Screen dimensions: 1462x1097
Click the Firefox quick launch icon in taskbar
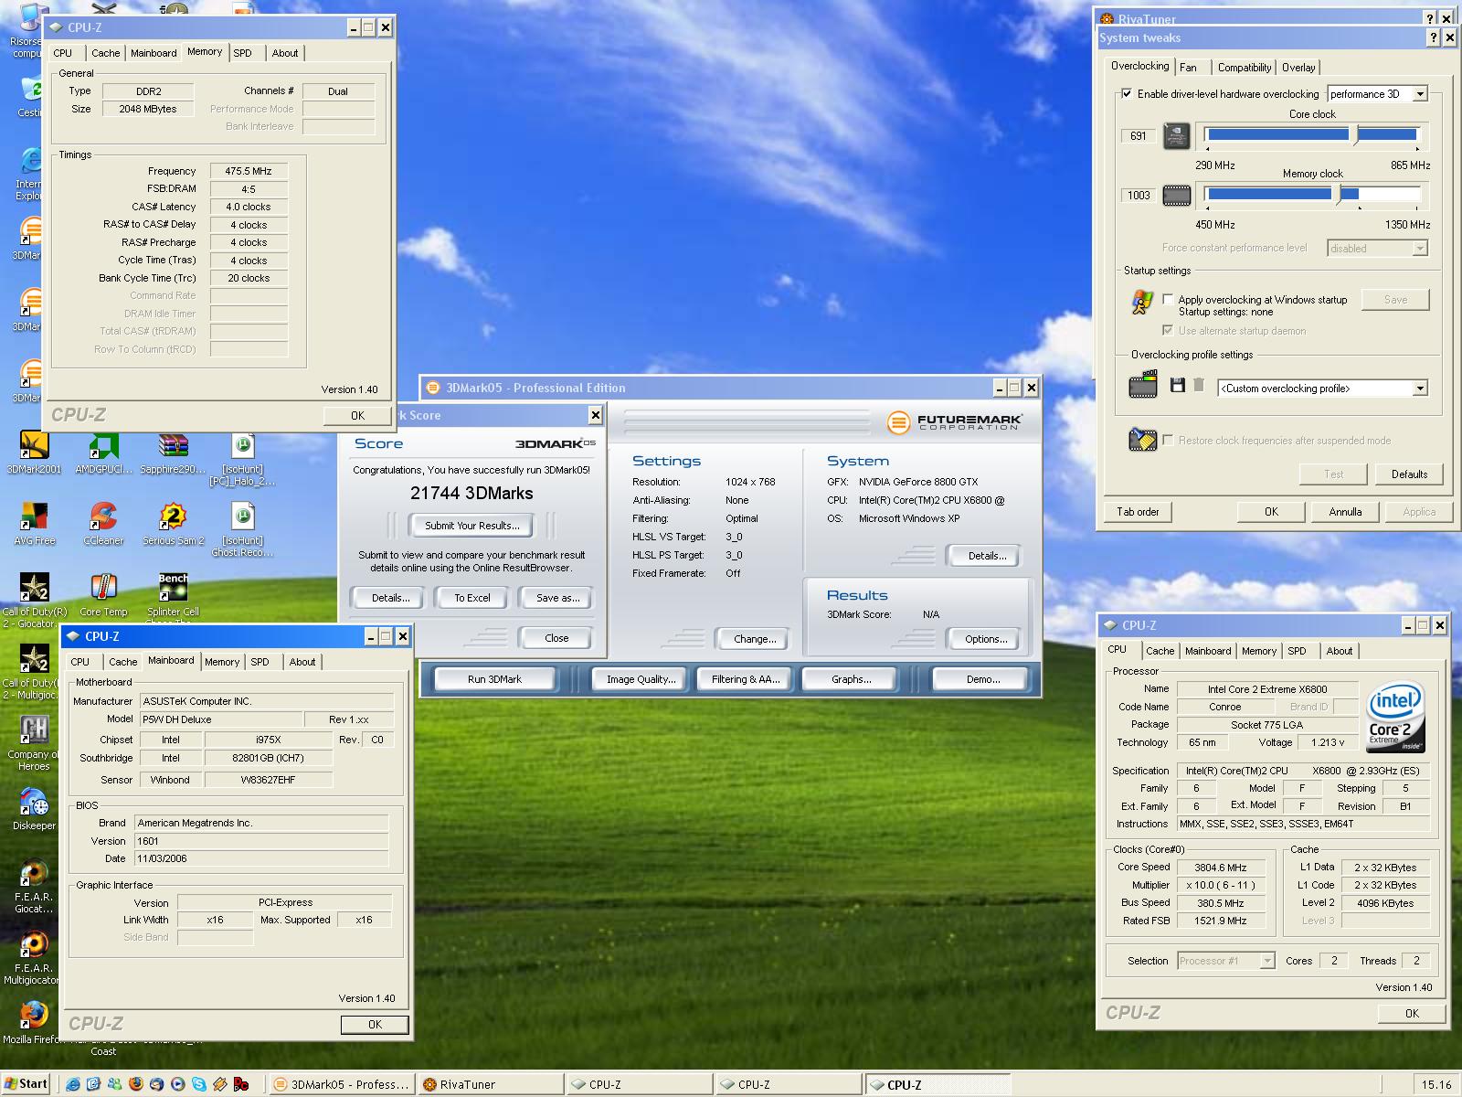pos(136,1084)
